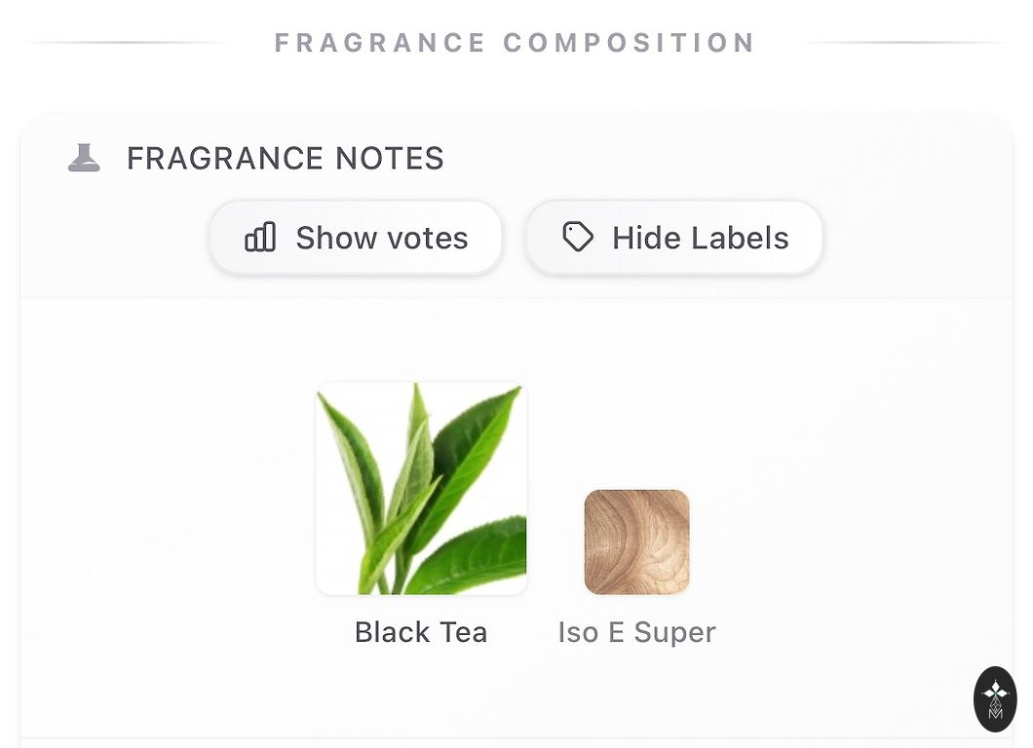Click the decorative line left of Fragrance Composition
The width and height of the screenshot is (1033, 748).
tap(127, 43)
